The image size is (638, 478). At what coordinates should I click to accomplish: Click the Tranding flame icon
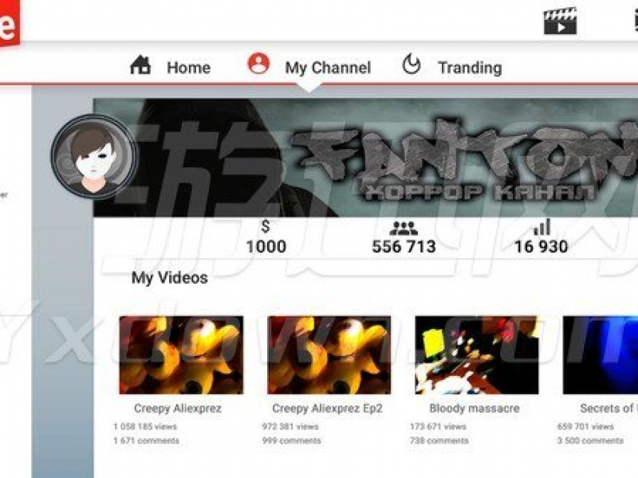(412, 65)
